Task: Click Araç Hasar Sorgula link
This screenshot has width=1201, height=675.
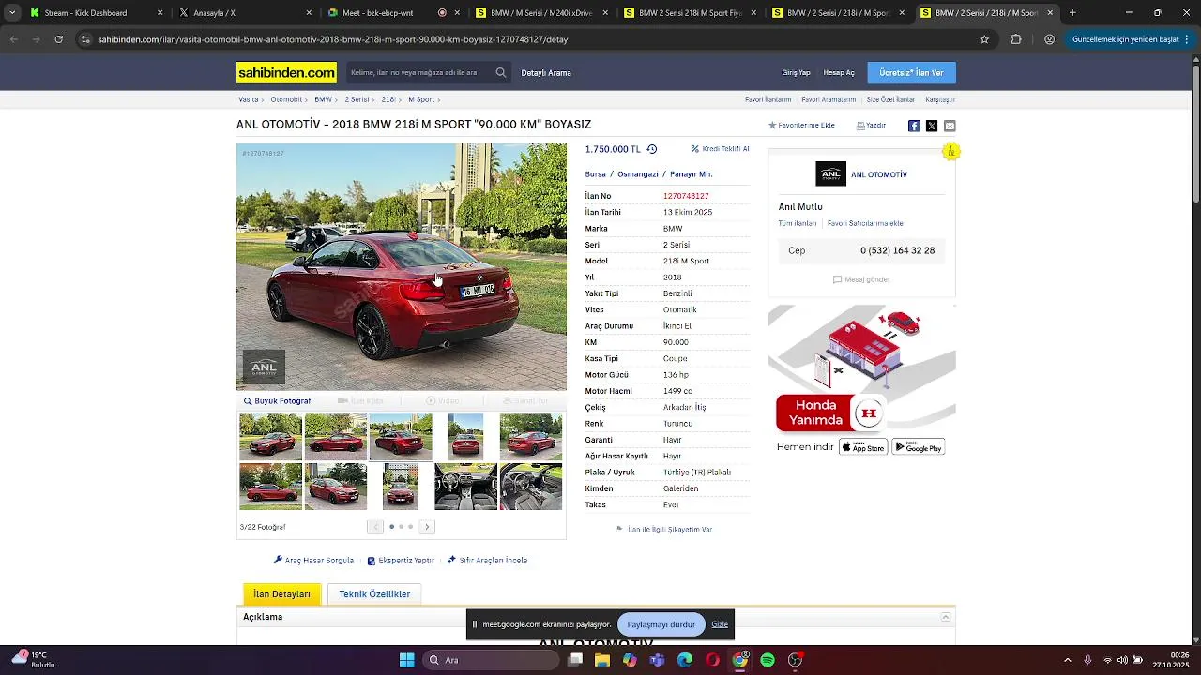Action: pyautogui.click(x=313, y=561)
